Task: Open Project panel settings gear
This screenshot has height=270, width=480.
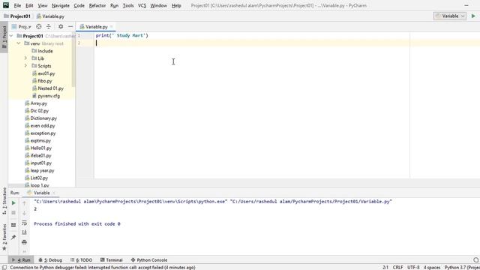Action: (61, 27)
